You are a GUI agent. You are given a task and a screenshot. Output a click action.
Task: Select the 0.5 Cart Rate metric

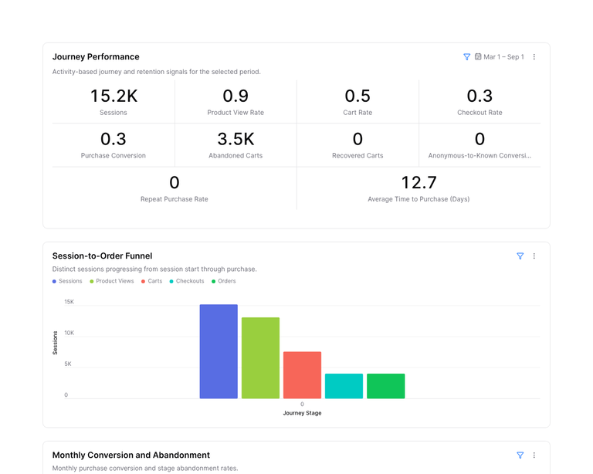pos(357,102)
